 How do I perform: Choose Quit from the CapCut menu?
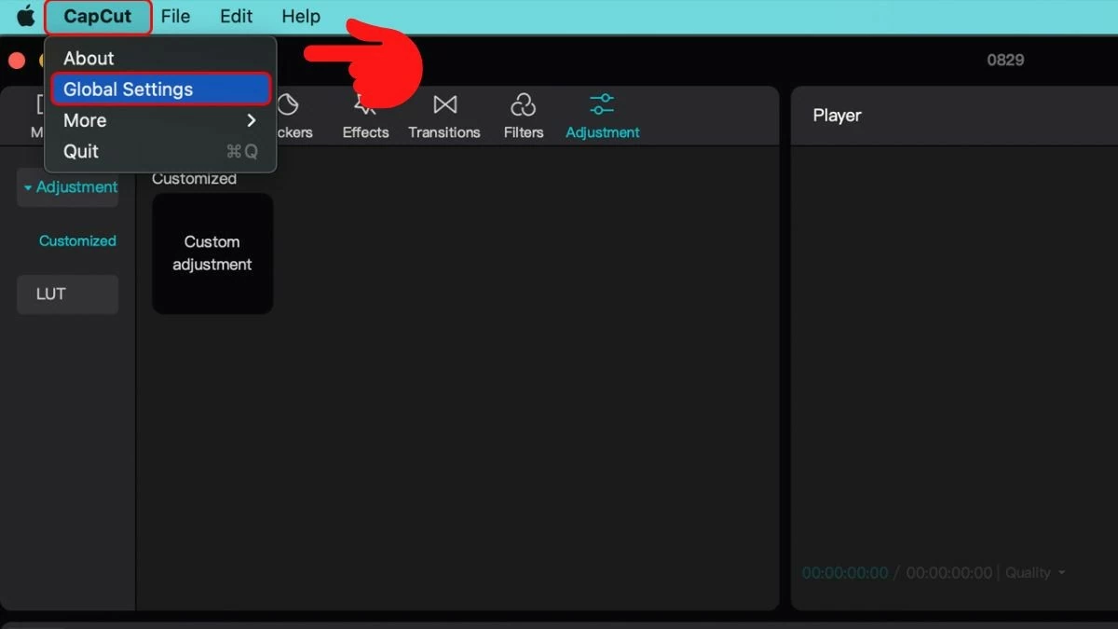[81, 151]
